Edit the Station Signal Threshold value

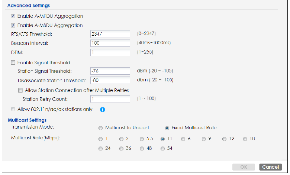click(110, 71)
